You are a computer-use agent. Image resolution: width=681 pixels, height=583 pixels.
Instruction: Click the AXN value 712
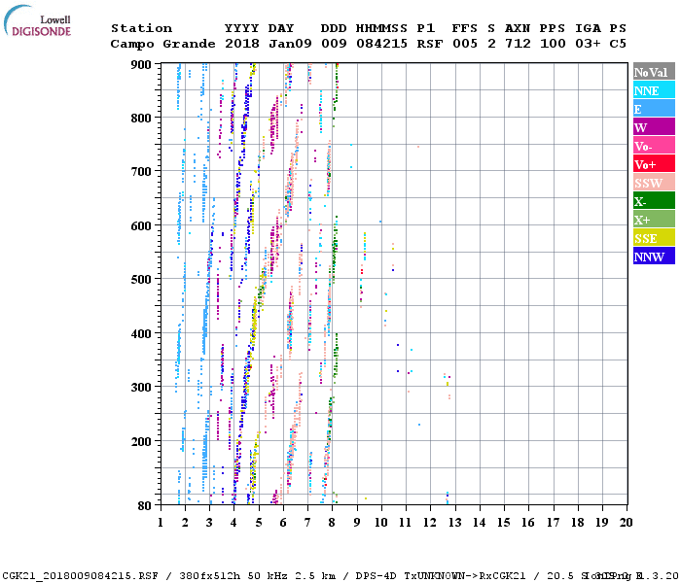tap(518, 44)
